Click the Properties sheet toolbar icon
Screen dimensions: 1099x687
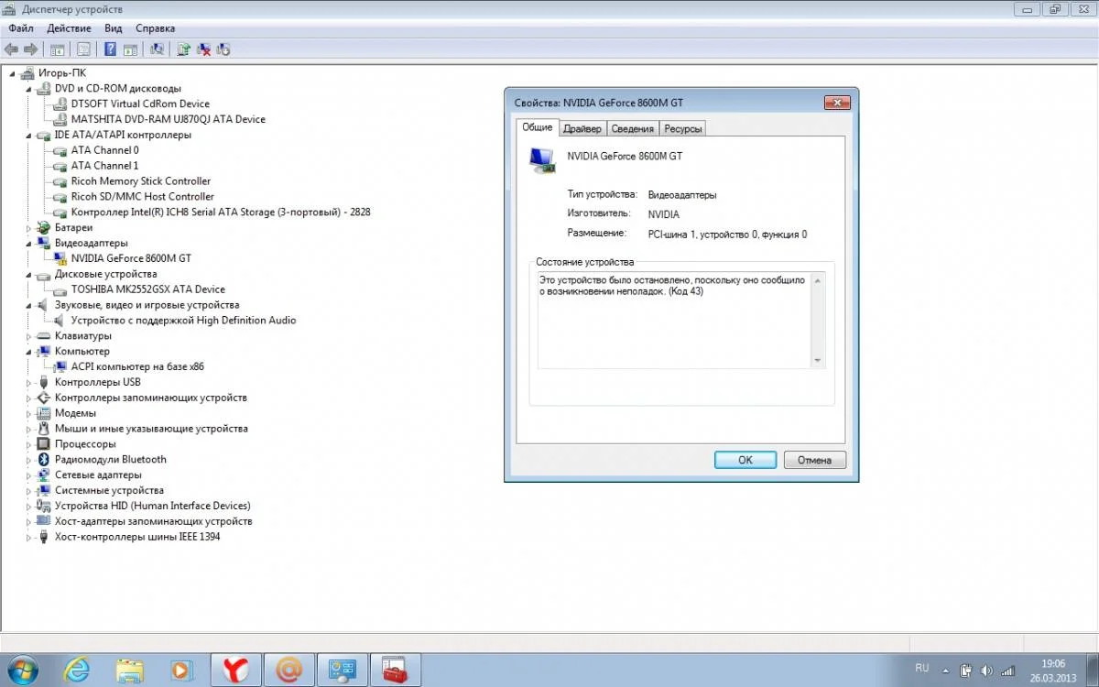coord(83,49)
